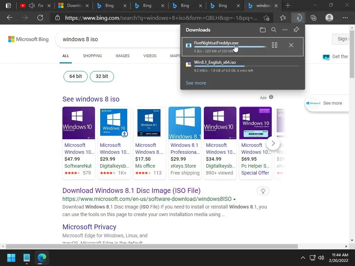Add this page to favorites
Screen dimensions: 355x266
(267, 18)
